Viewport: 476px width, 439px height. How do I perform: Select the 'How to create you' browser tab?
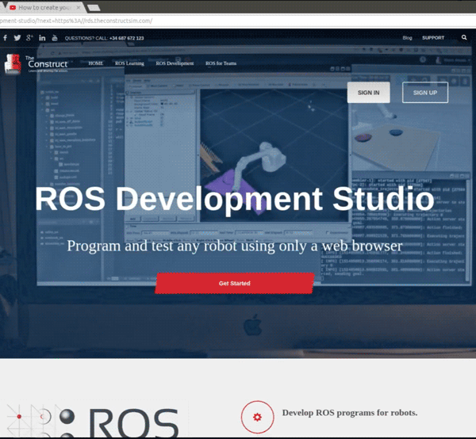pyautogui.click(x=44, y=8)
